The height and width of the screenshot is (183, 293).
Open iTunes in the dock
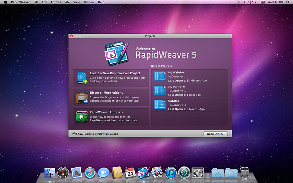click(171, 172)
